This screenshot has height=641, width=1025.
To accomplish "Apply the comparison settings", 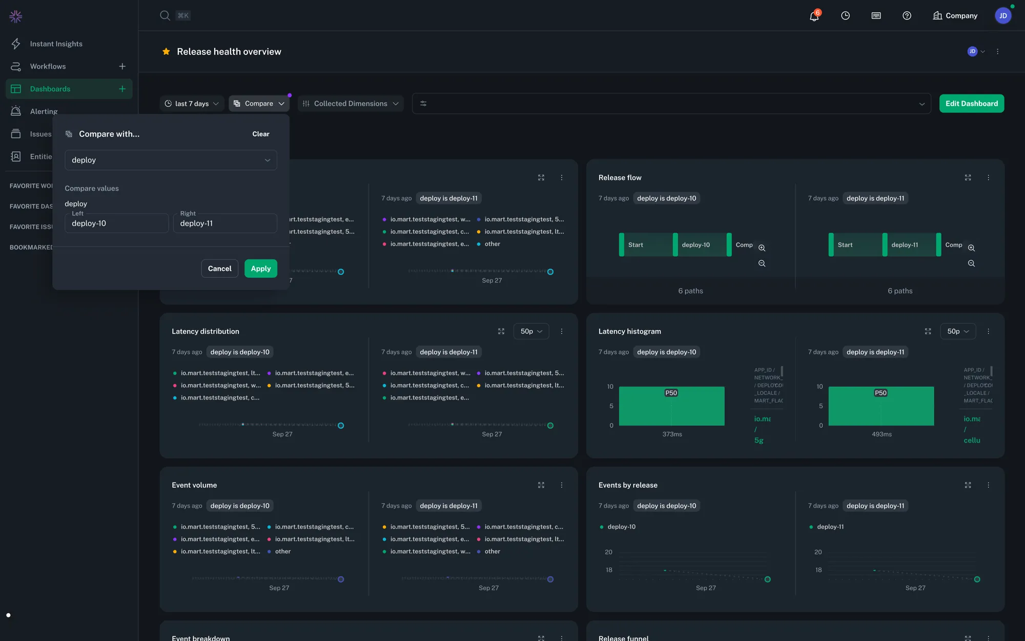I will click(x=261, y=269).
